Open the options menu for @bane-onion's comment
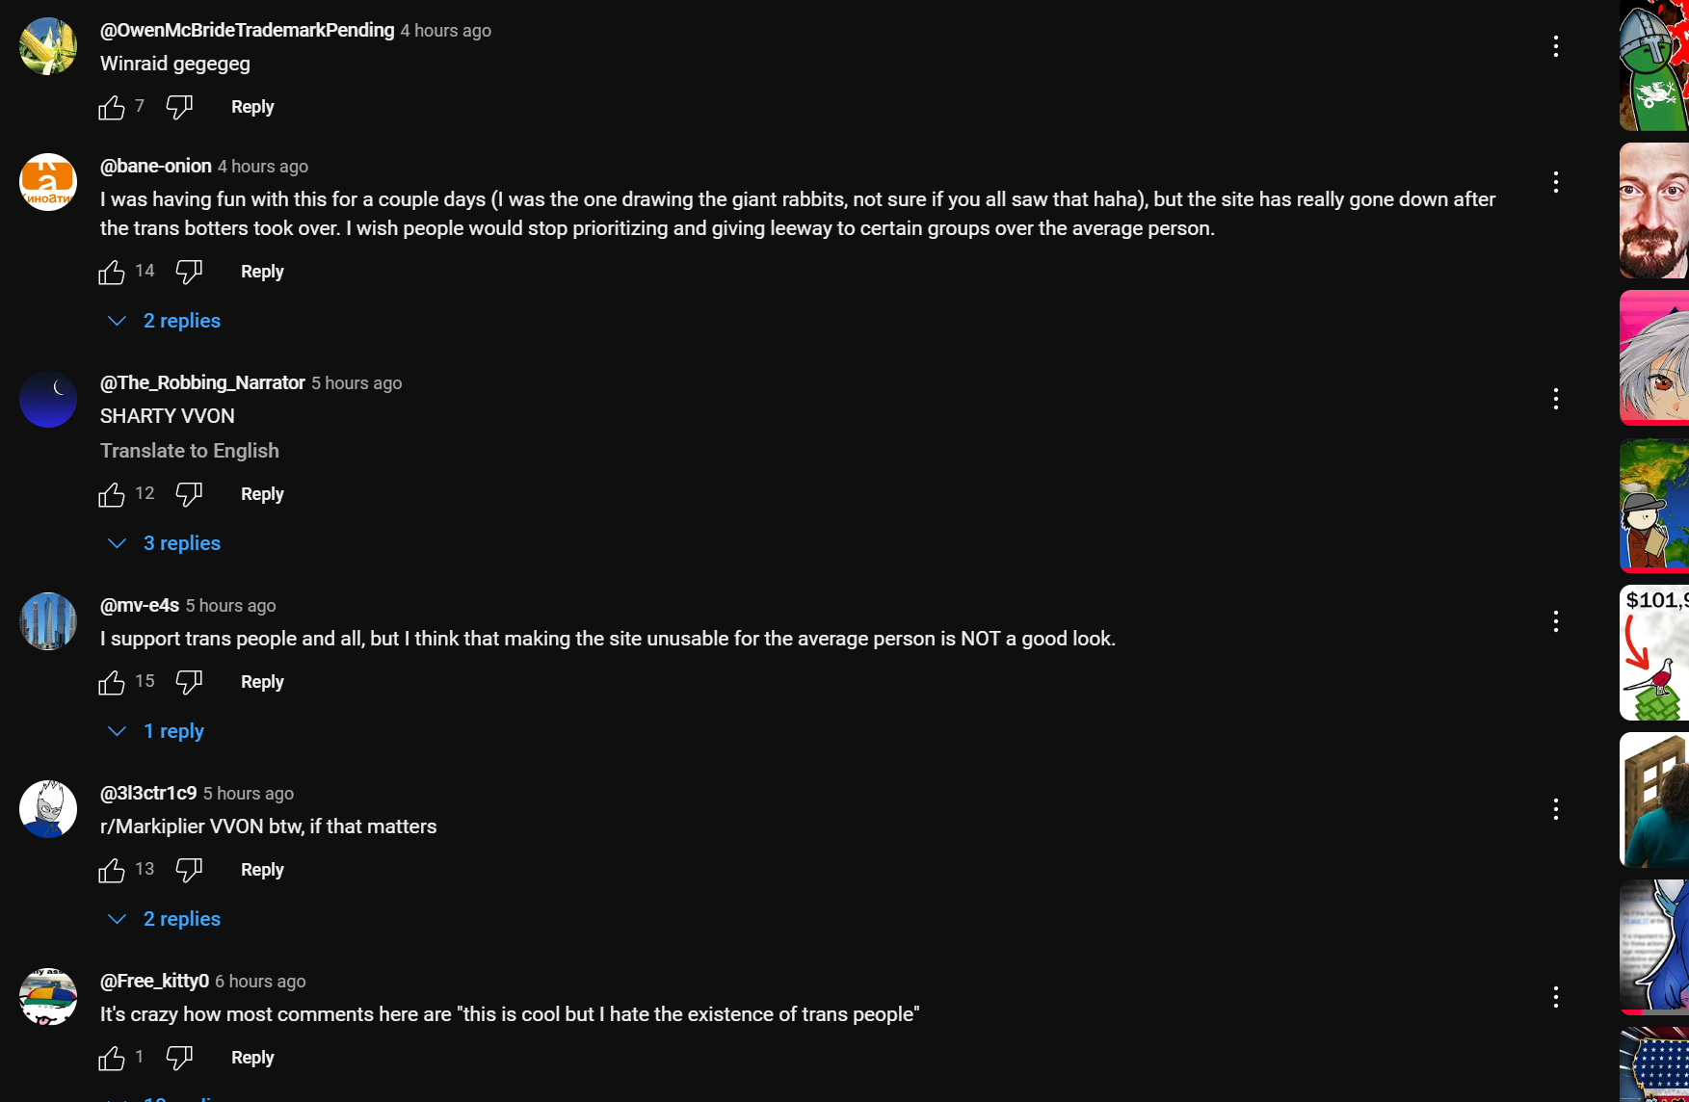Viewport: 1689px width, 1102px height. click(1555, 182)
